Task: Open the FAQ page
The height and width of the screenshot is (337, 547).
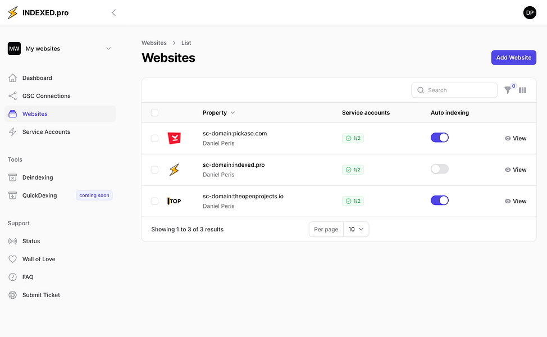Action: [60, 277]
